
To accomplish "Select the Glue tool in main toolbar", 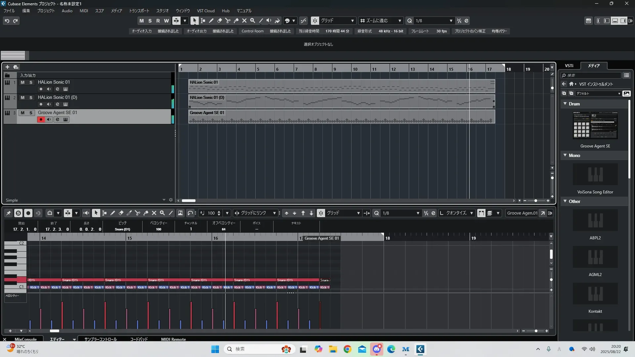I will coord(236,20).
